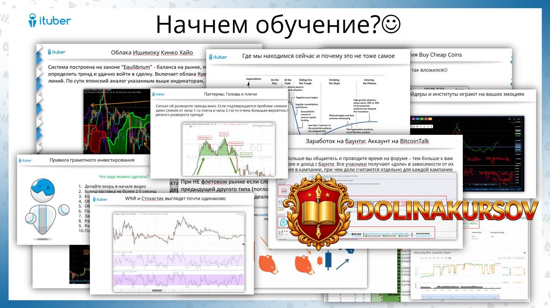
Task: Open the W%R and Stochastic chart image
Action: pos(179,251)
